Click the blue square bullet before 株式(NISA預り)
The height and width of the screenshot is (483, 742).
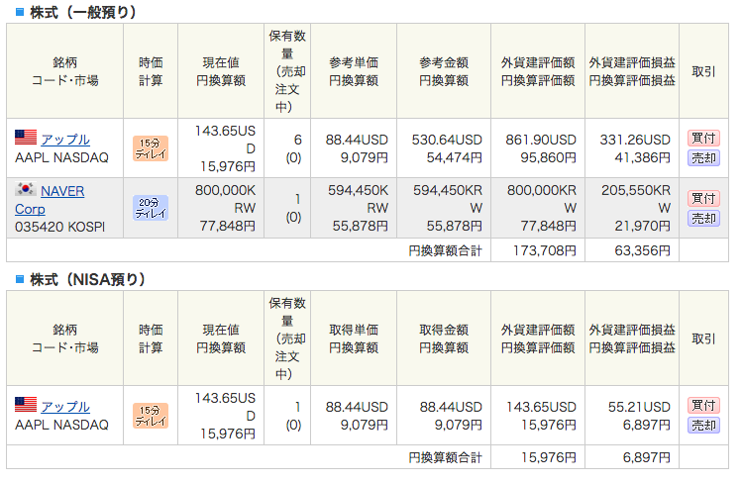pos(20,279)
